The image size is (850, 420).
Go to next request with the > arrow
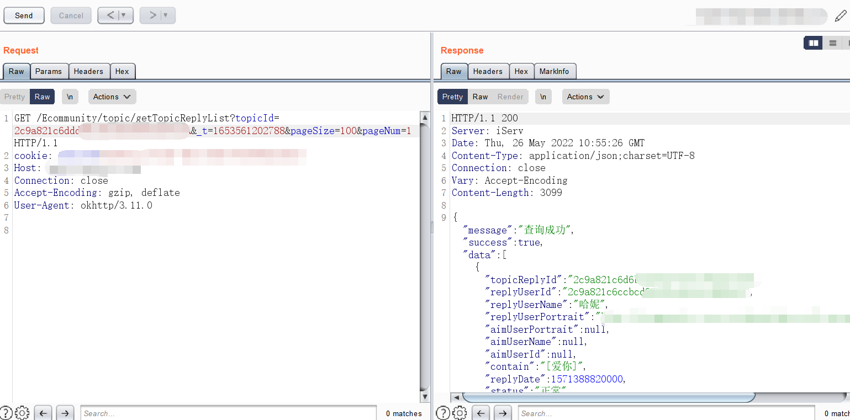click(151, 15)
